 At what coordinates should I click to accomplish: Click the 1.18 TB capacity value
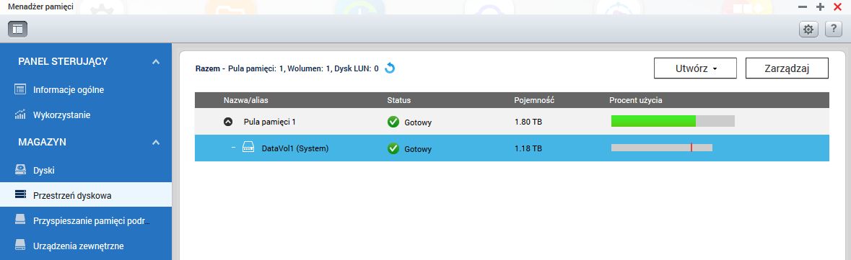point(528,148)
